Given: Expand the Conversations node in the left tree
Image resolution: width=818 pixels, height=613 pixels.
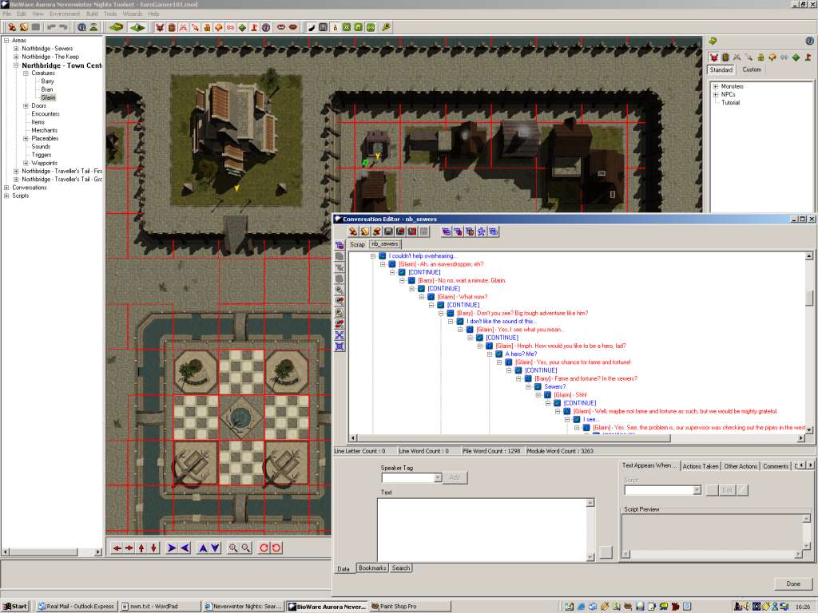Looking at the screenshot, I should [x=6, y=188].
